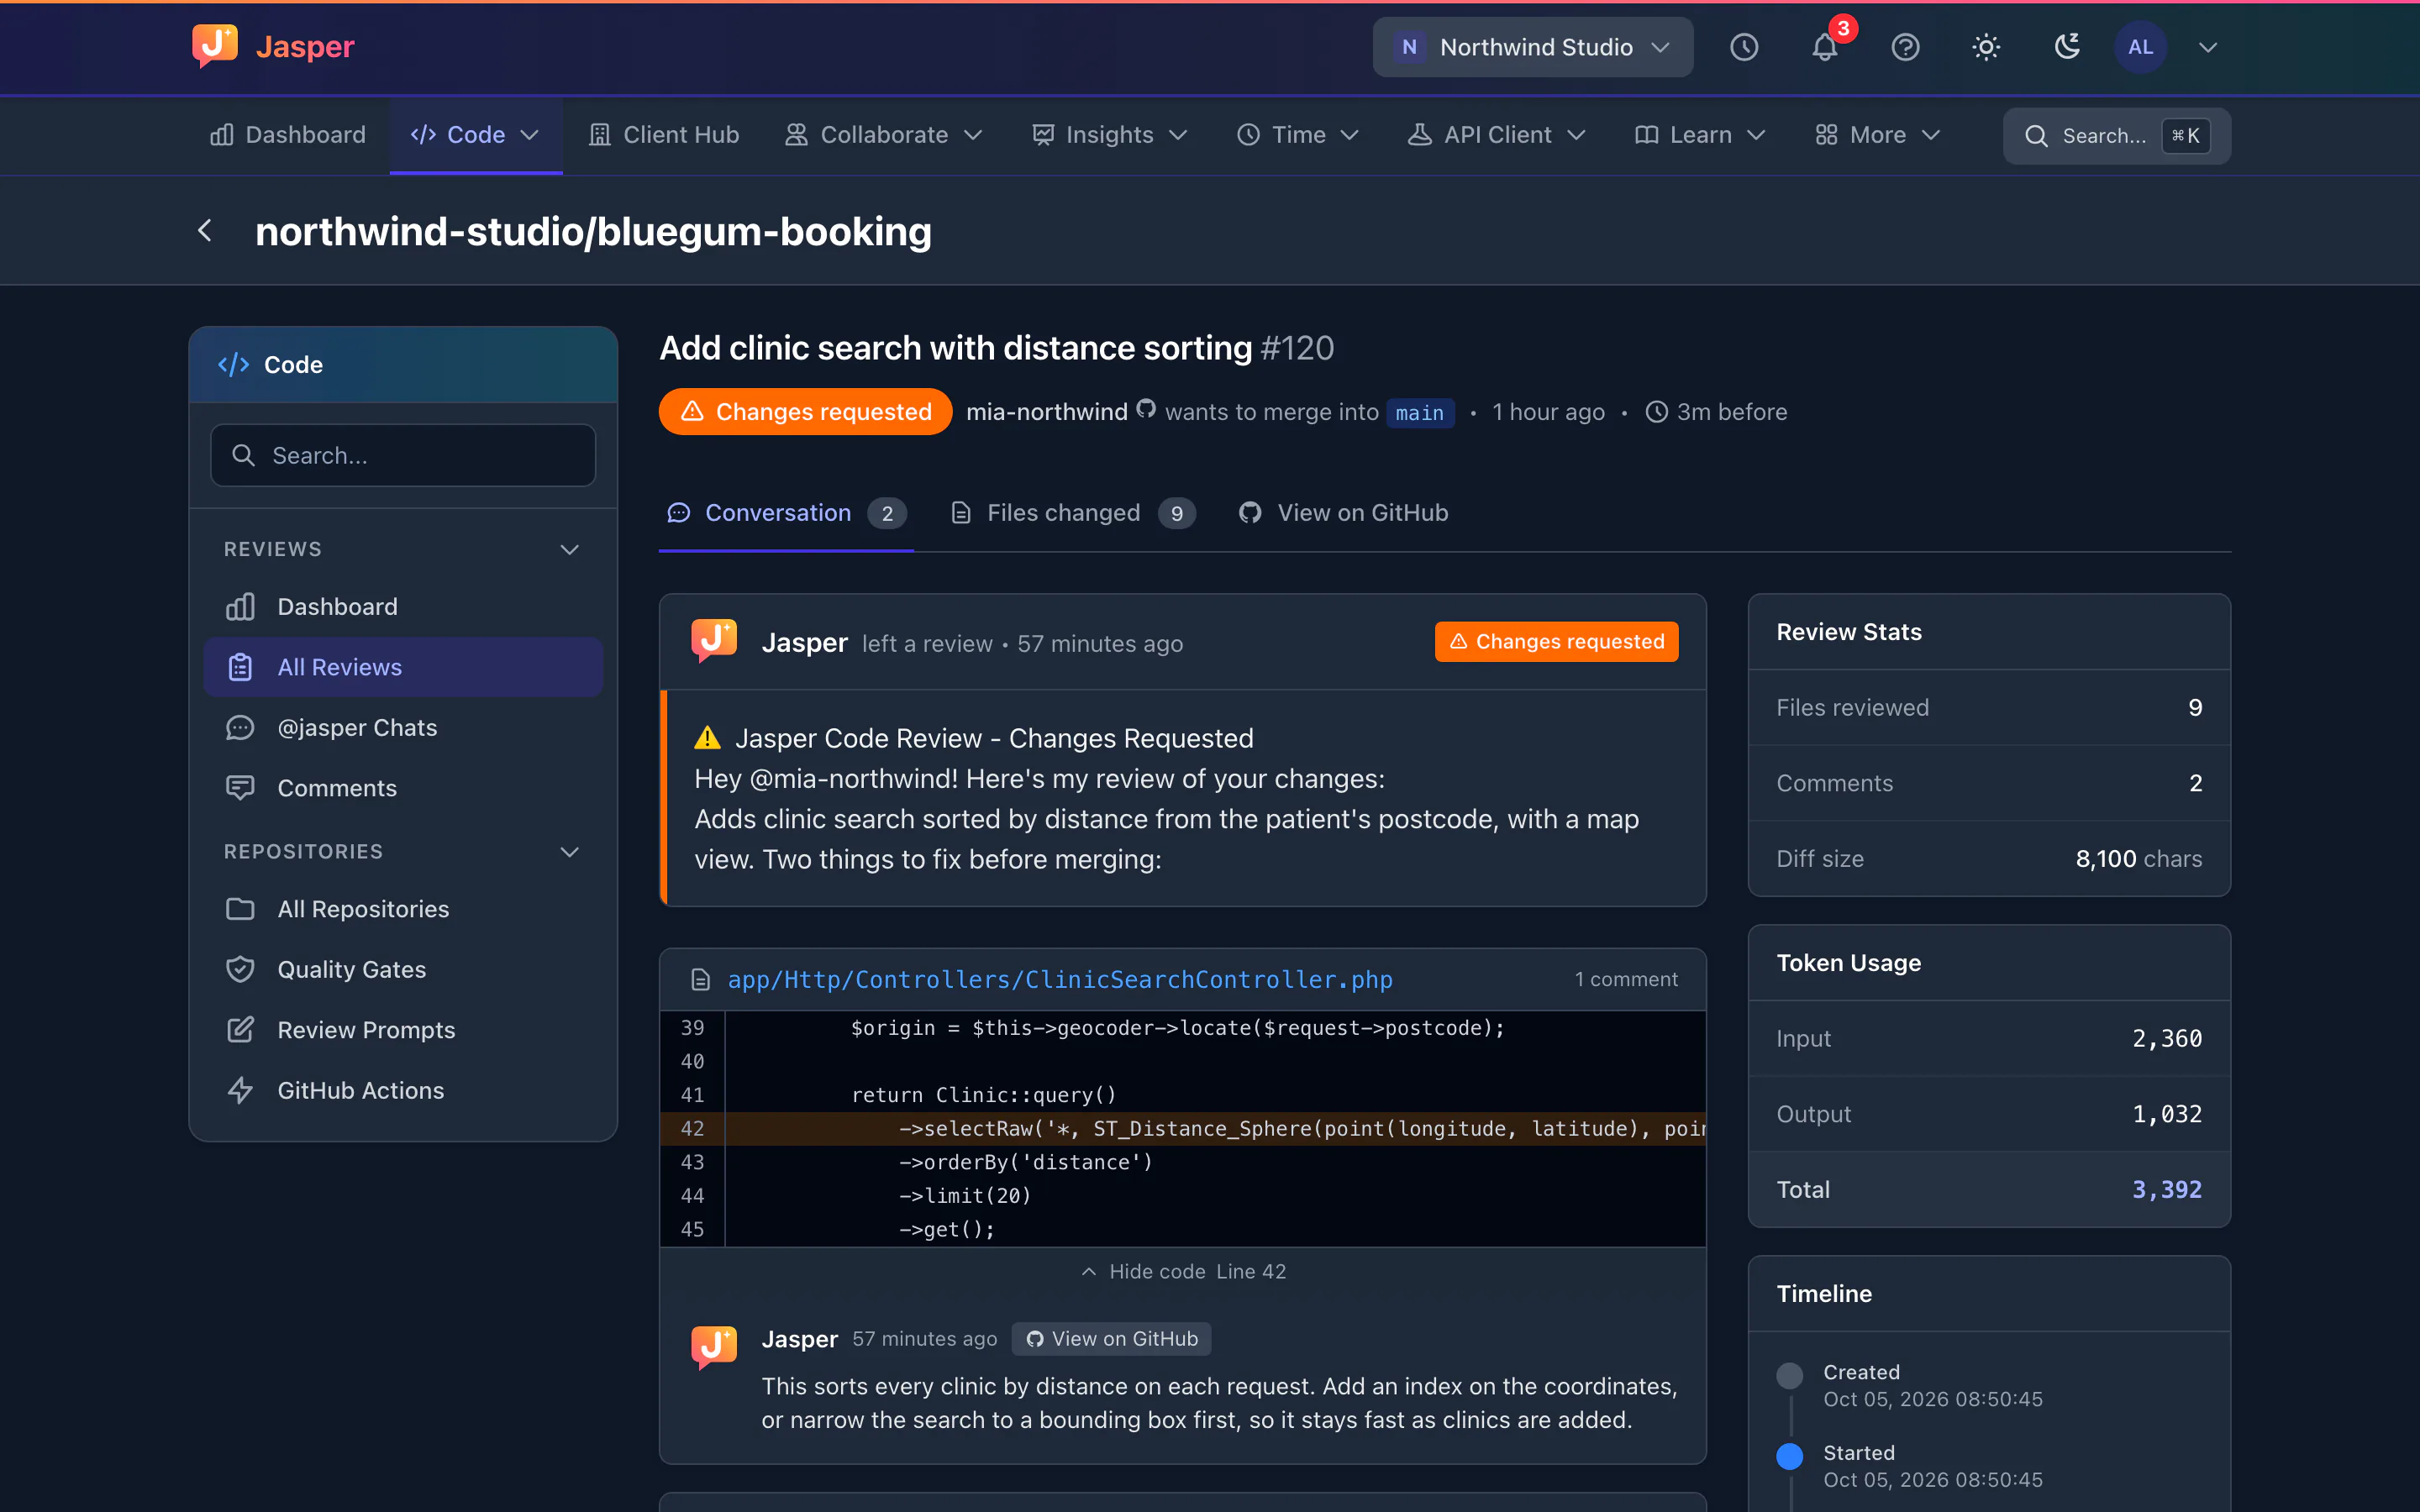Expand the More menu
Screen dimensions: 2420x1512
coord(1878,135)
